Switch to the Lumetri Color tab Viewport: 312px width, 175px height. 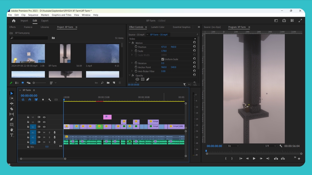pos(158,27)
